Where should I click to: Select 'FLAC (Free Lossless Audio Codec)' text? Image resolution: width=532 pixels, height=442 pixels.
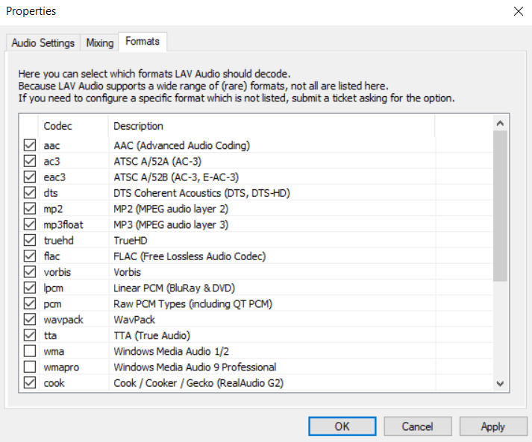pyautogui.click(x=190, y=256)
